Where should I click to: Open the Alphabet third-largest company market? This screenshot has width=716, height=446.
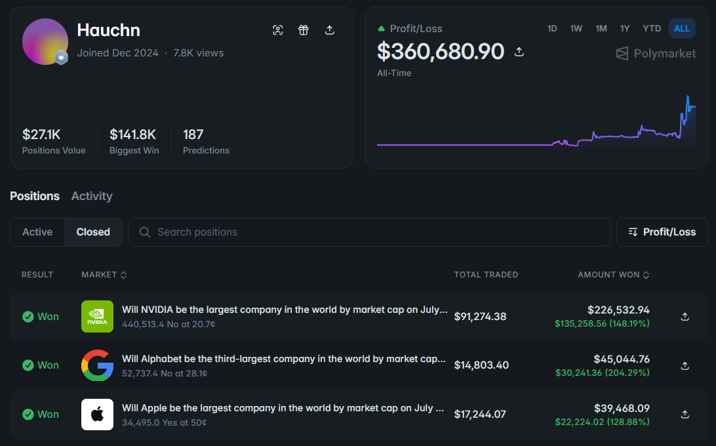pyautogui.click(x=283, y=359)
